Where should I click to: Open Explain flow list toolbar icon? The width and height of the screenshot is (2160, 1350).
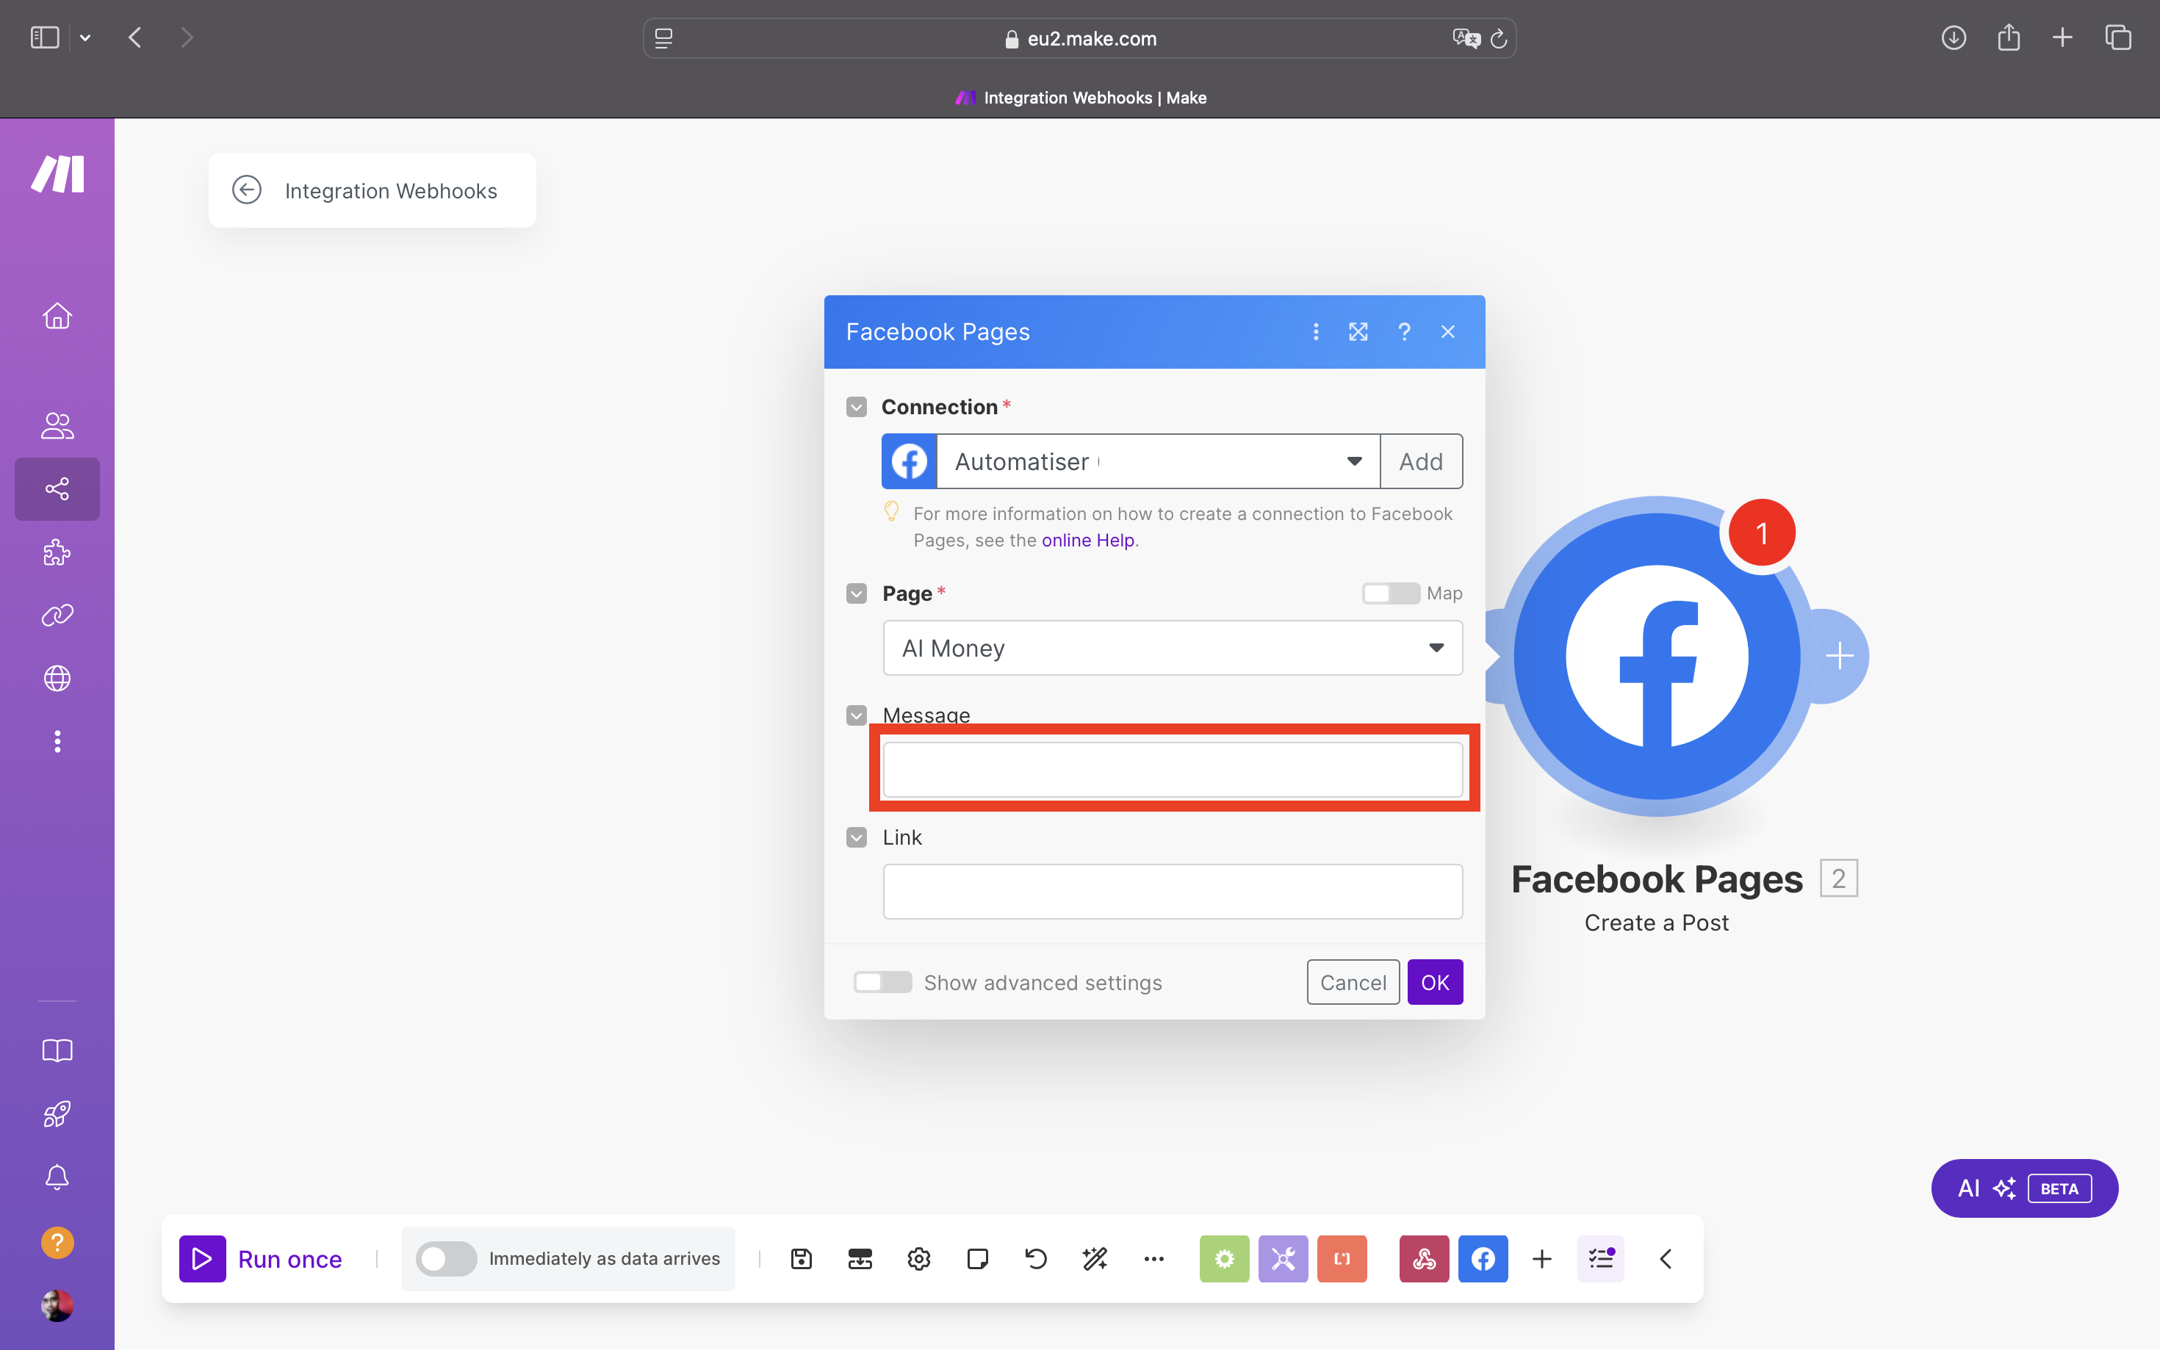click(1600, 1259)
